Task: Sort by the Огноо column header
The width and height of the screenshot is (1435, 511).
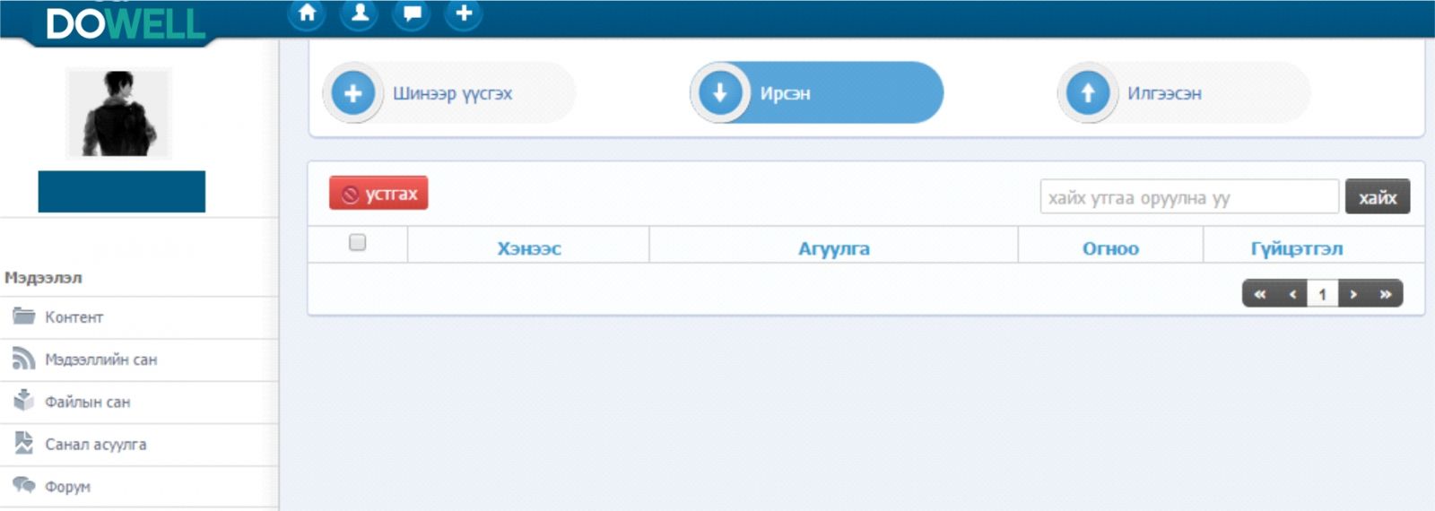Action: tap(1110, 249)
